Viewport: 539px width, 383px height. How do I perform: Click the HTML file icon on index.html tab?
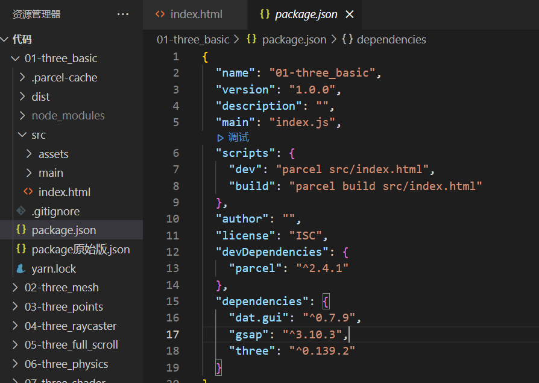[160, 14]
